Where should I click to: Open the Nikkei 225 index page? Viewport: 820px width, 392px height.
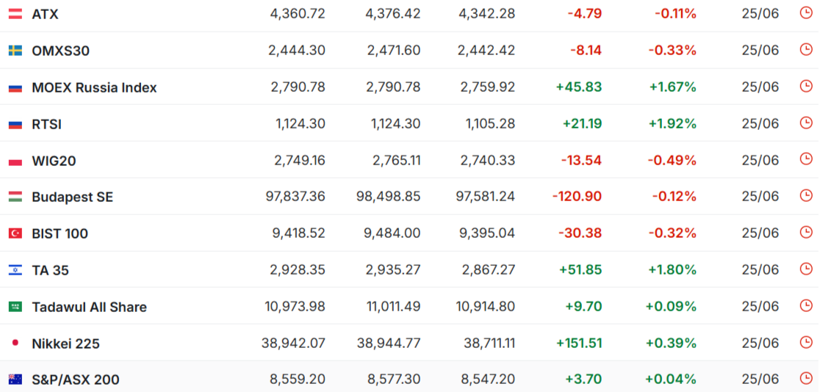[66, 344]
